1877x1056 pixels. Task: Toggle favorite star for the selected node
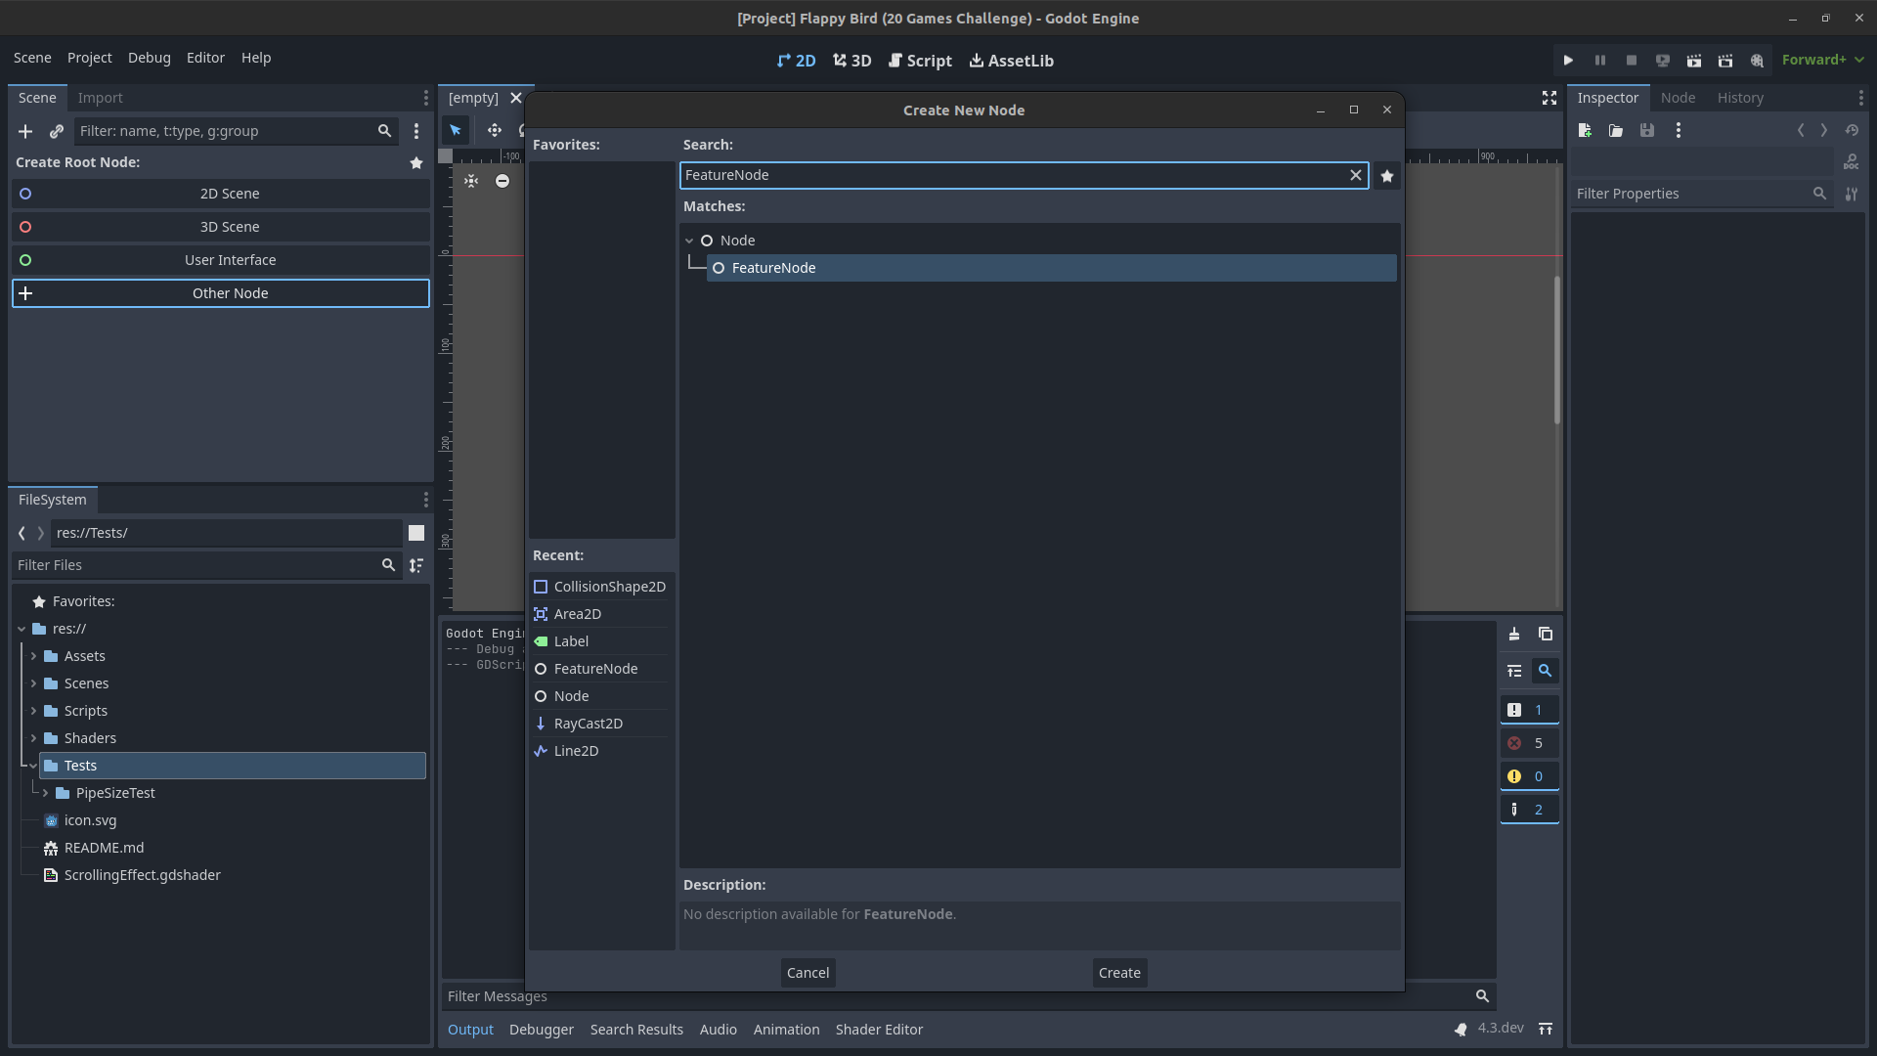1387,176
